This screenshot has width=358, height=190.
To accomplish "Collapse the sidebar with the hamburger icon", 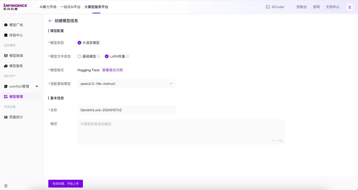I will (6, 186).
